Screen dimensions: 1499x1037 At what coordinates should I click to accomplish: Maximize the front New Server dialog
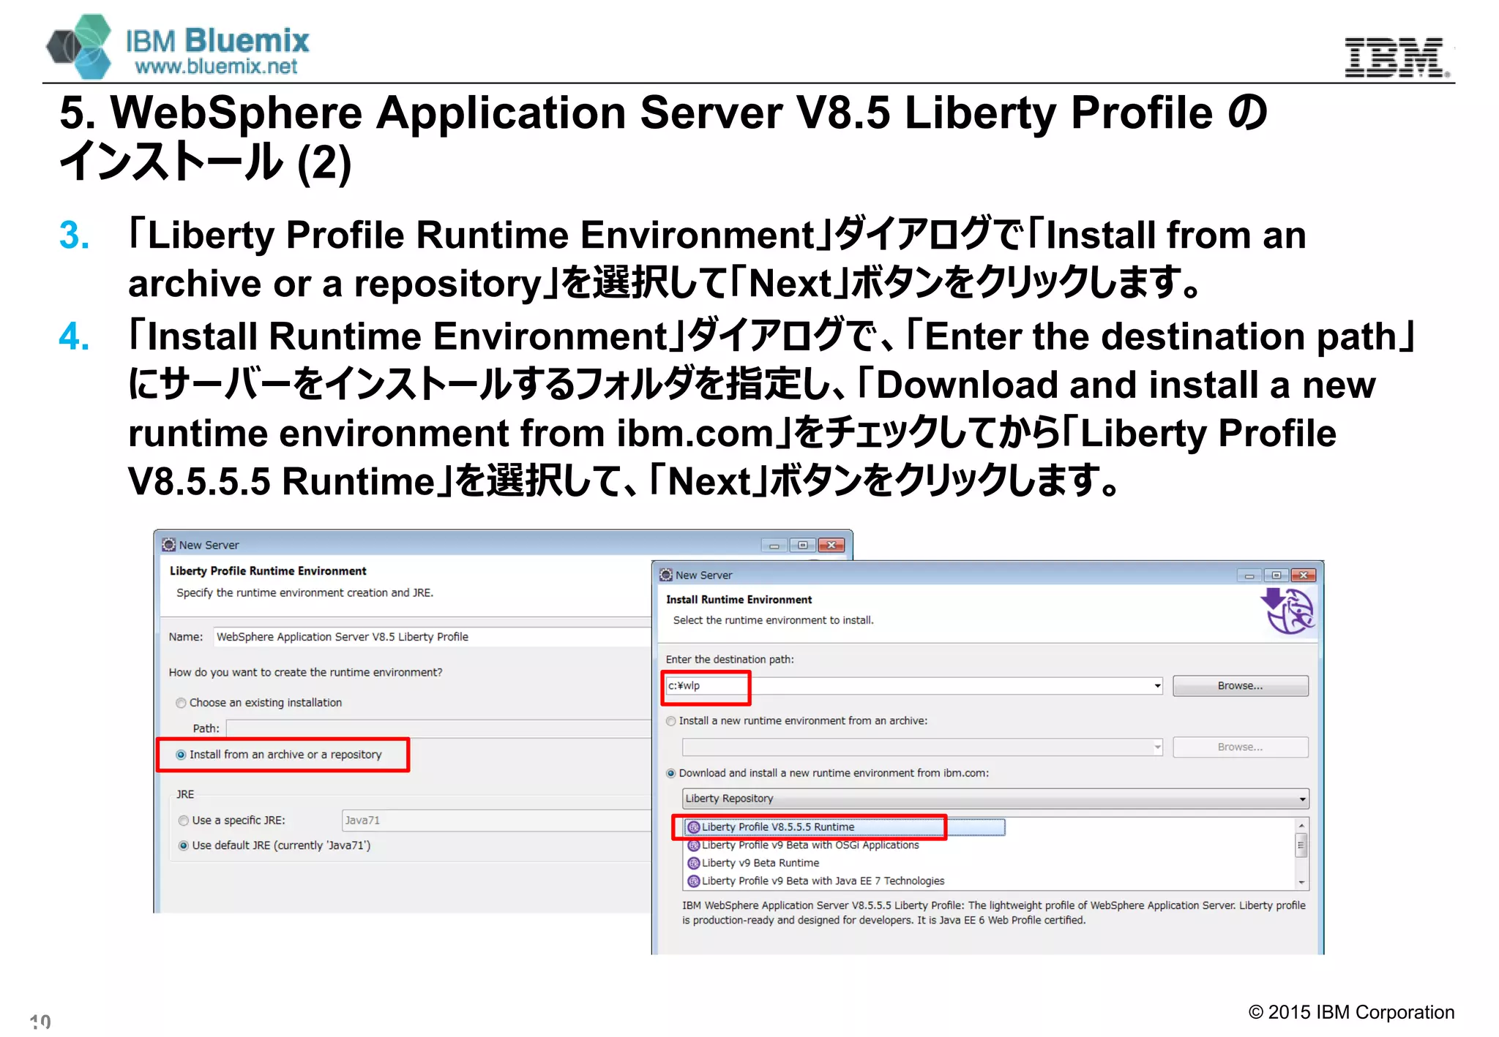1276,576
